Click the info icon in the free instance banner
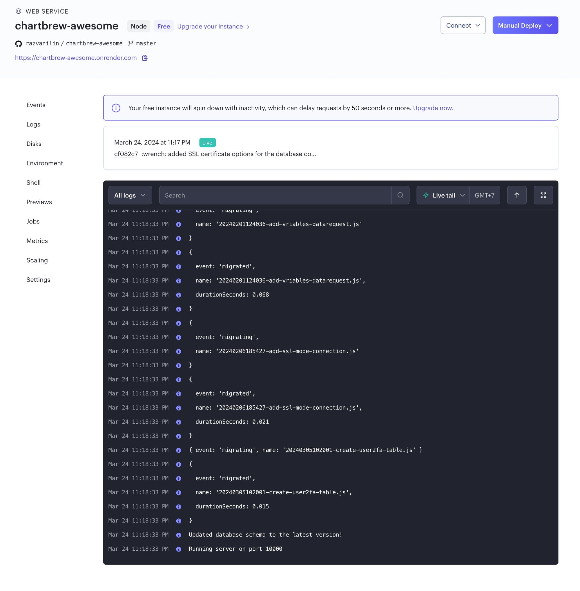The width and height of the screenshot is (580, 591). [x=116, y=108]
